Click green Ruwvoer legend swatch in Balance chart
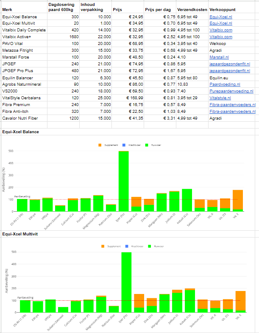The width and height of the screenshot is (259, 333). coord(147,145)
